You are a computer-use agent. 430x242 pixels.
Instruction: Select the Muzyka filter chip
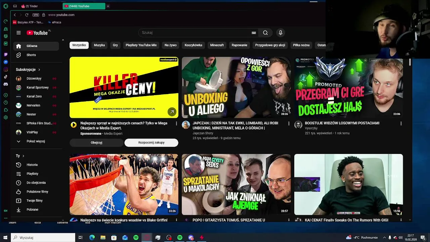(x=99, y=45)
